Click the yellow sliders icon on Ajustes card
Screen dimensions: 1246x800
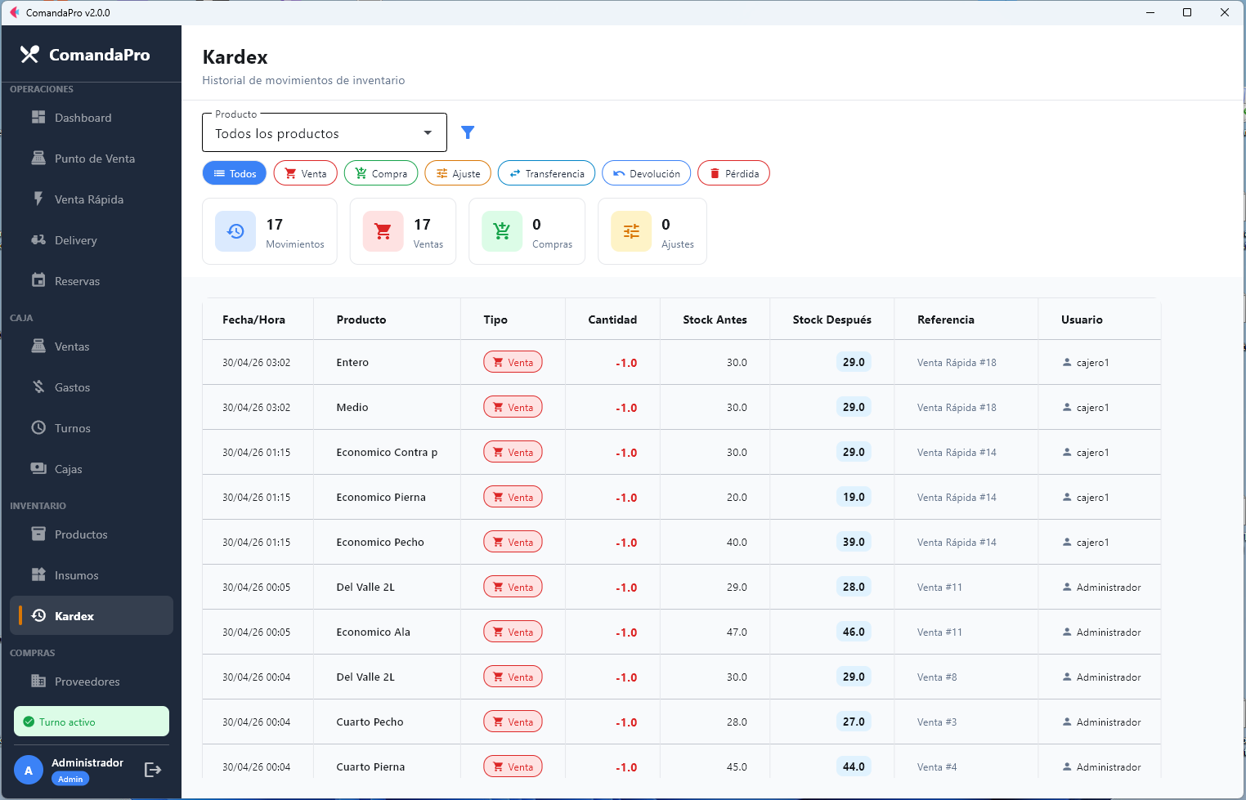click(x=631, y=231)
